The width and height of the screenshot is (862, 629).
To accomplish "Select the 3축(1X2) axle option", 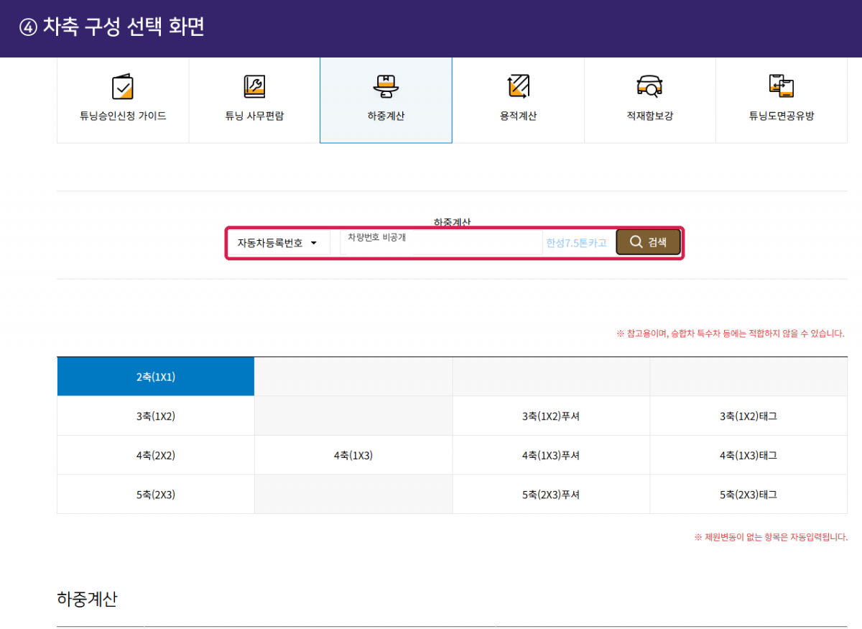I will coord(156,416).
